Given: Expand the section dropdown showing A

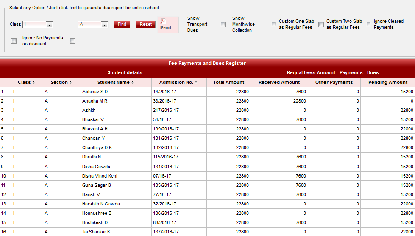Looking at the screenshot, I should tap(104, 25).
